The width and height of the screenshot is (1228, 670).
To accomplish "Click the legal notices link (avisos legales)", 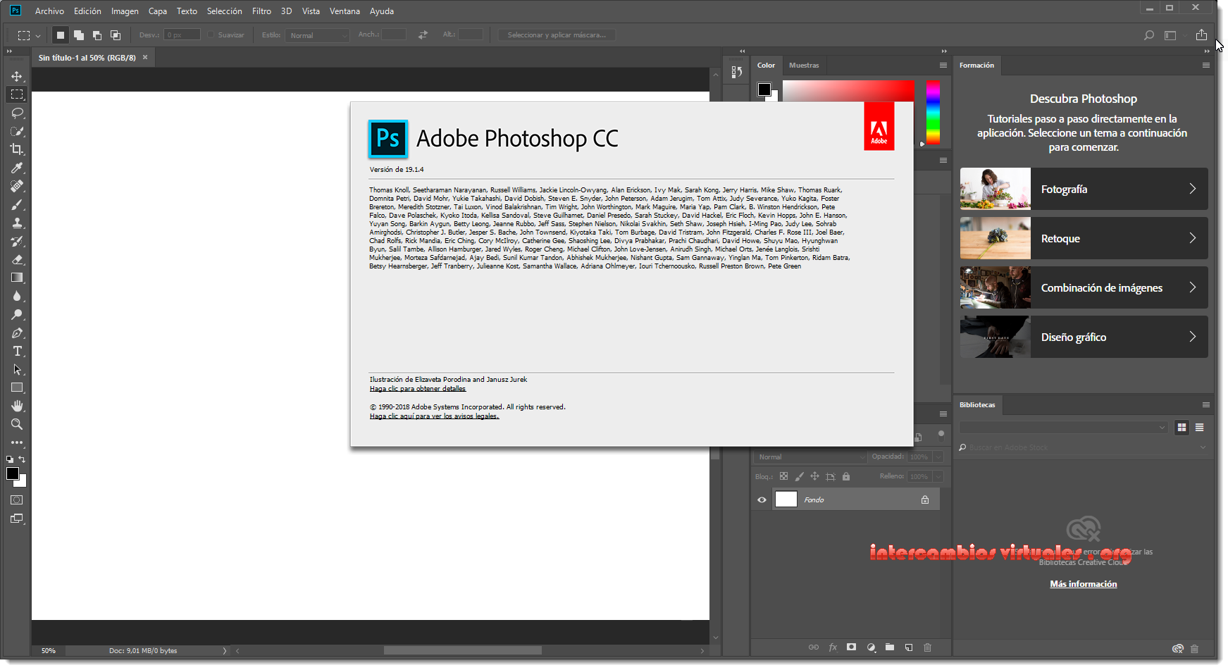I will click(x=434, y=416).
